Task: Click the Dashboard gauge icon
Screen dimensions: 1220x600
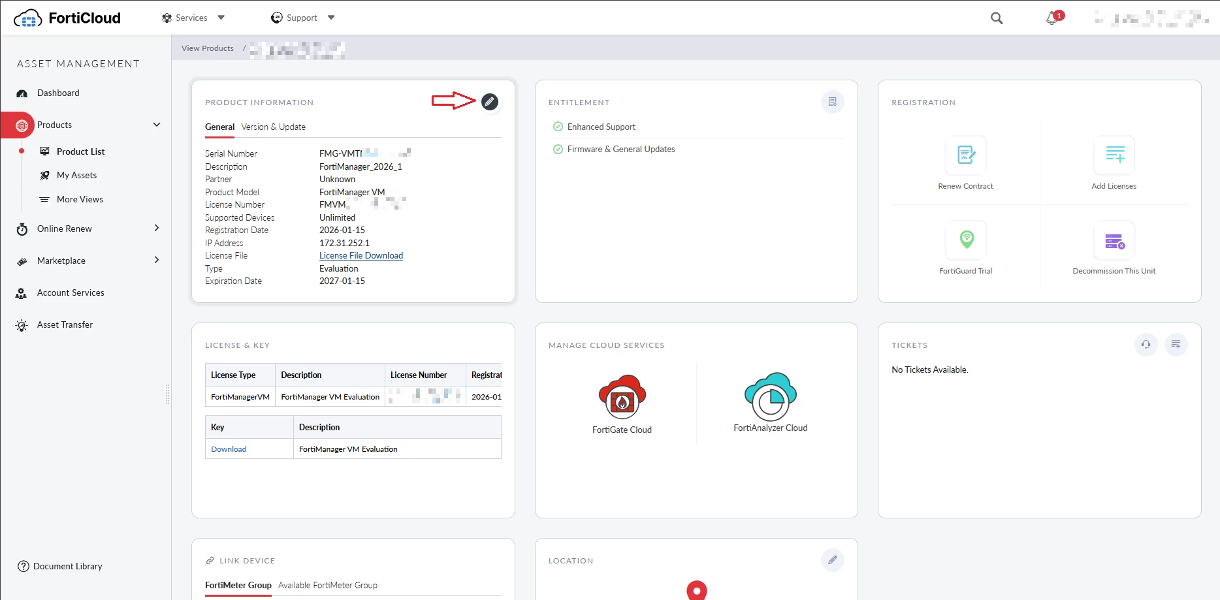Action: coord(22,93)
